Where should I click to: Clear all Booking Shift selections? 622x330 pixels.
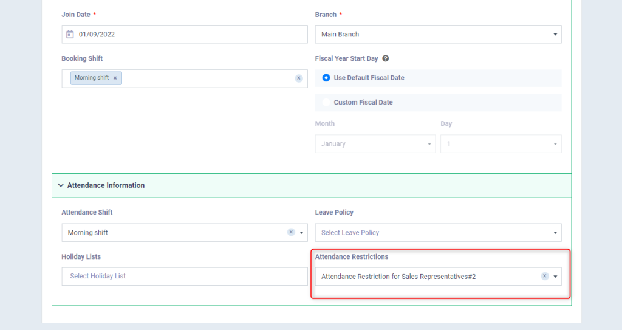pyautogui.click(x=299, y=78)
